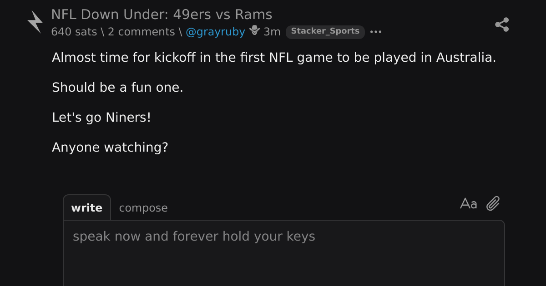Click the 'speak now and forever' placeholder text
Screen dimensions: 546x286
point(194,237)
